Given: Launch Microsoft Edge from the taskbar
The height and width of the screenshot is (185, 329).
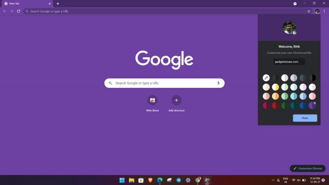Looking at the screenshot, I should pos(160,180).
